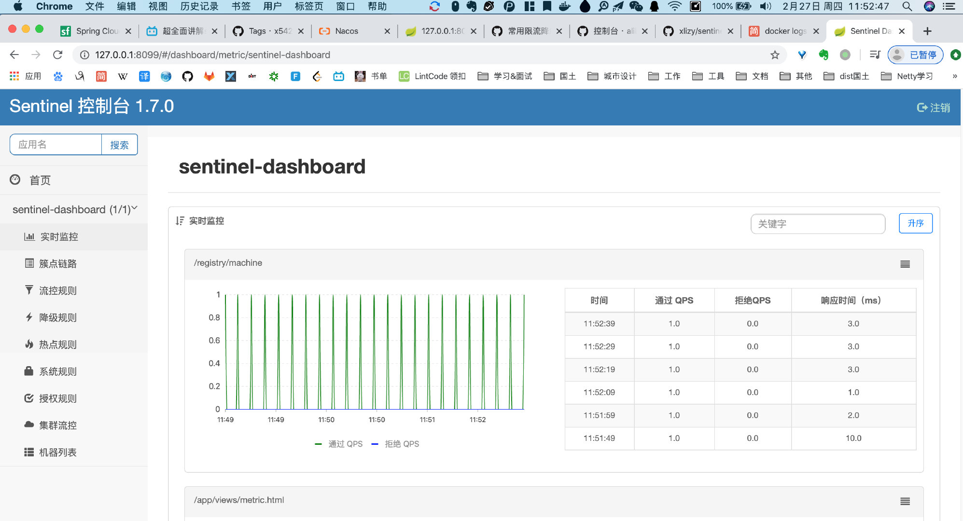Click the 搜索 search button
This screenshot has width=963, height=521.
[x=119, y=145]
